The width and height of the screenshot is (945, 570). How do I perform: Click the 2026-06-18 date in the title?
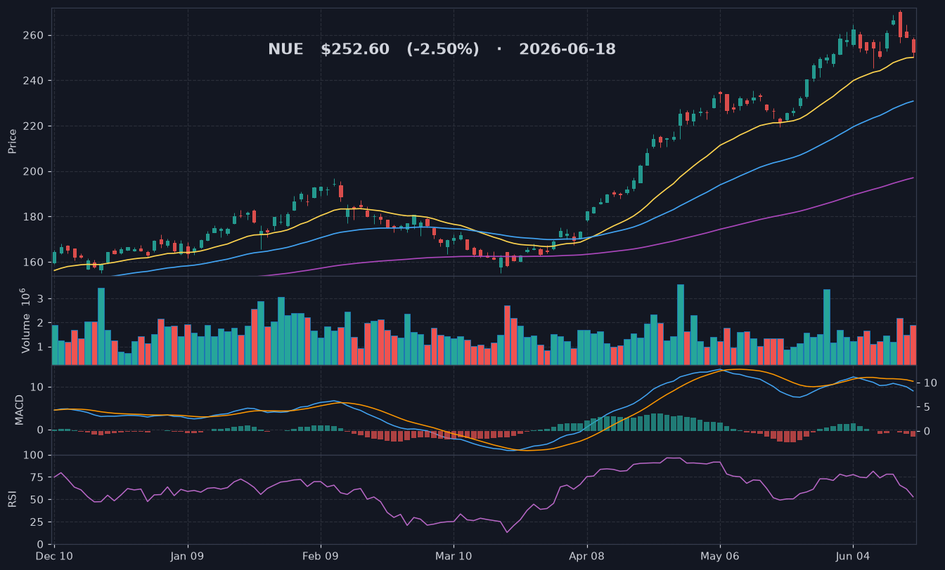[x=567, y=49]
